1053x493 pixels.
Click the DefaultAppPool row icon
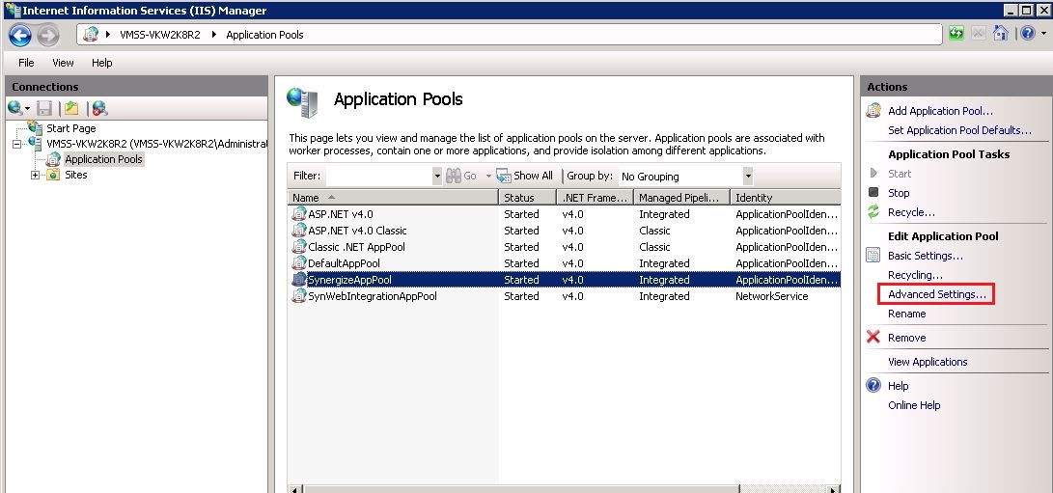(x=299, y=263)
